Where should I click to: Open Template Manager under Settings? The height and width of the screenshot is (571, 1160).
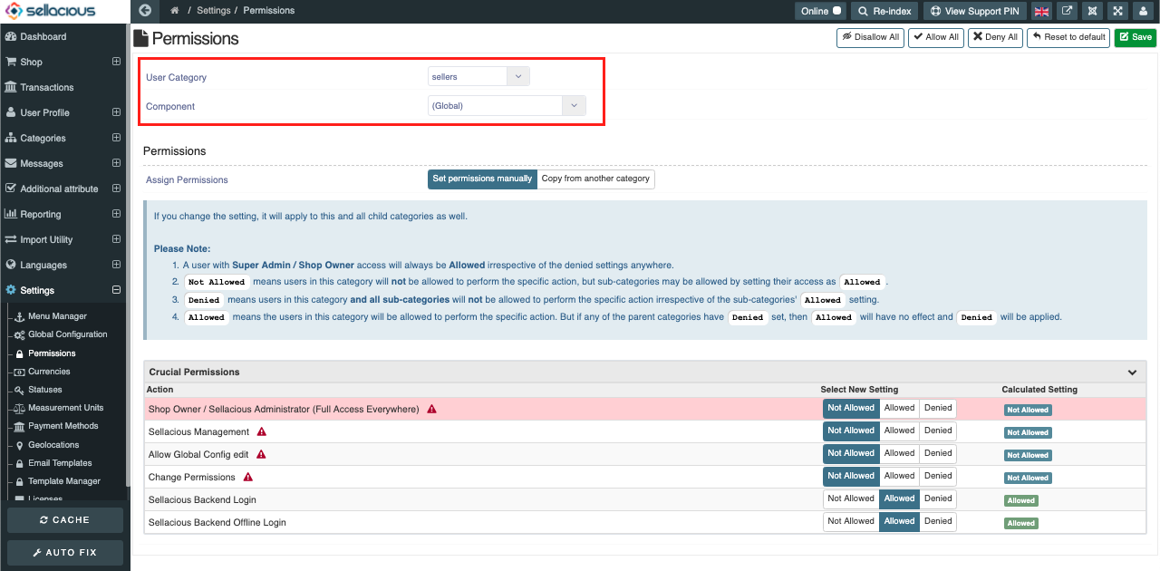point(63,481)
